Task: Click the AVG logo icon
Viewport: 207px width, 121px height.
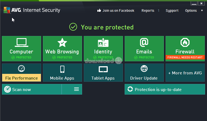Action: [x=7, y=10]
